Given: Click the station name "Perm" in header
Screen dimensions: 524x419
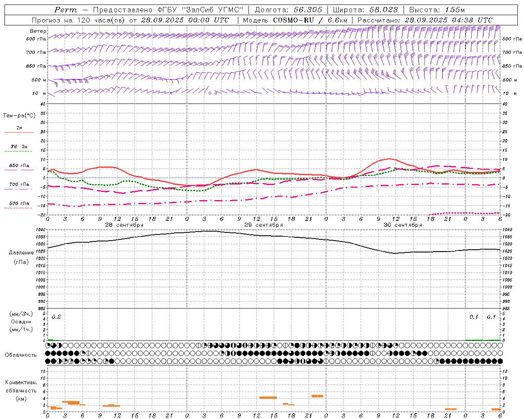Looking at the screenshot, I should pos(65,10).
